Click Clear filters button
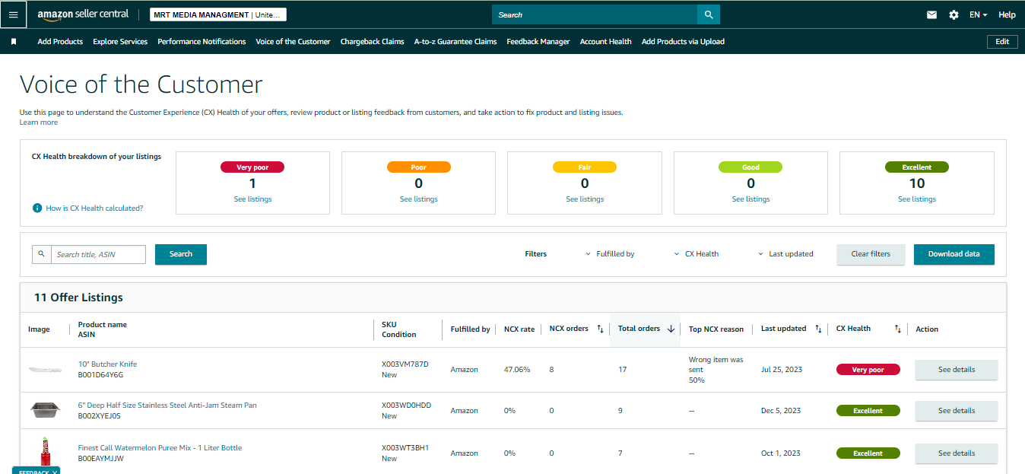Image resolution: width=1025 pixels, height=474 pixels. pos(871,254)
